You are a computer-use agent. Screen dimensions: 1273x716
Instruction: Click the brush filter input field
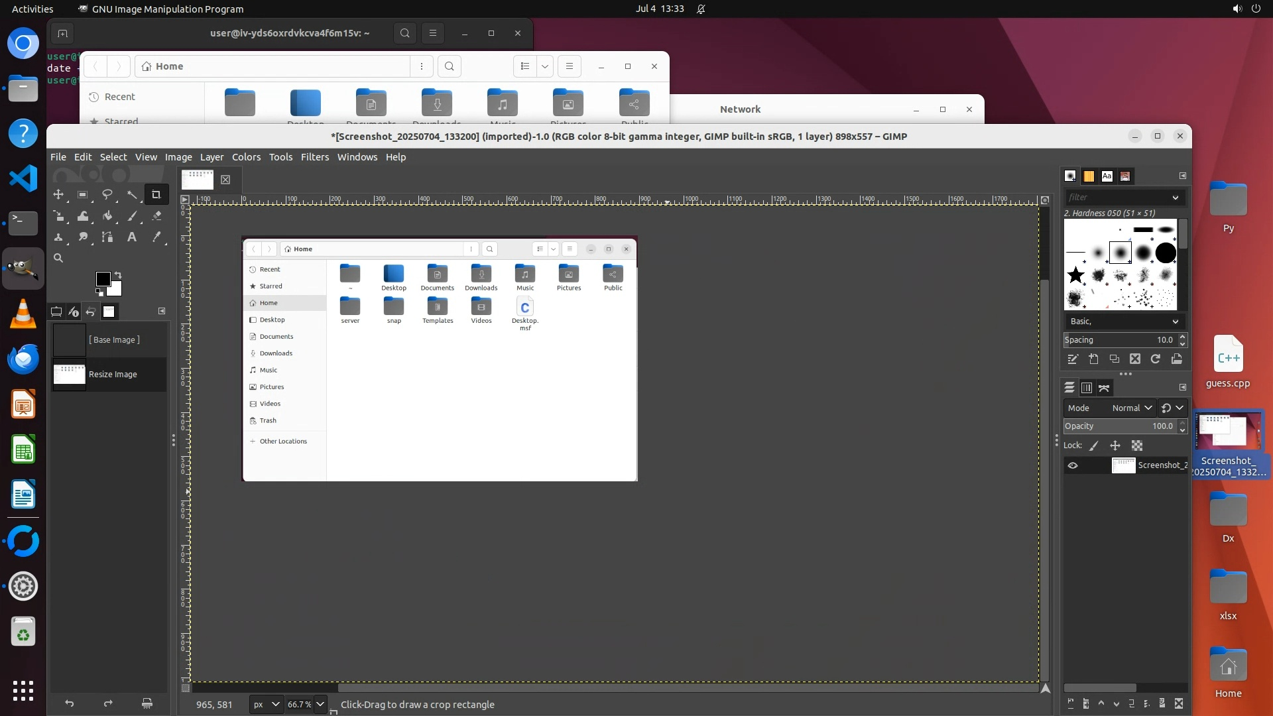[1117, 197]
